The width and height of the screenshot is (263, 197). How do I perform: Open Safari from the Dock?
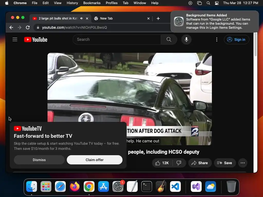[60, 186]
